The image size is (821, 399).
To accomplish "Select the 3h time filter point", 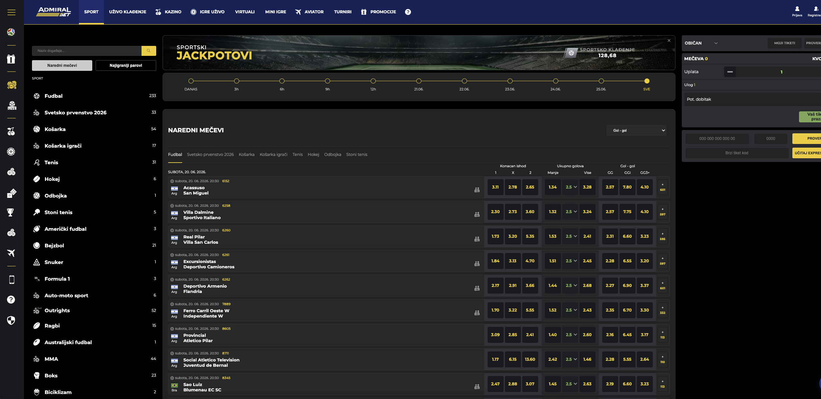I will (x=236, y=81).
